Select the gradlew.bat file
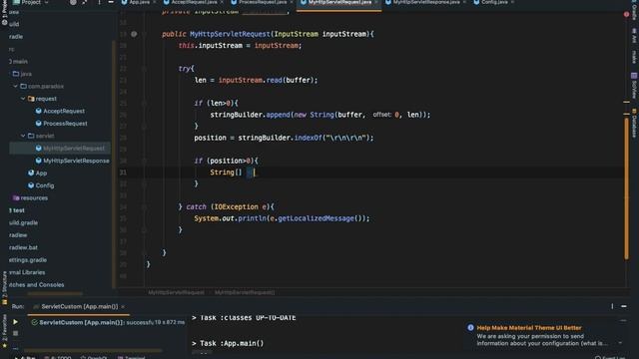639x359 pixels. tap(23, 247)
